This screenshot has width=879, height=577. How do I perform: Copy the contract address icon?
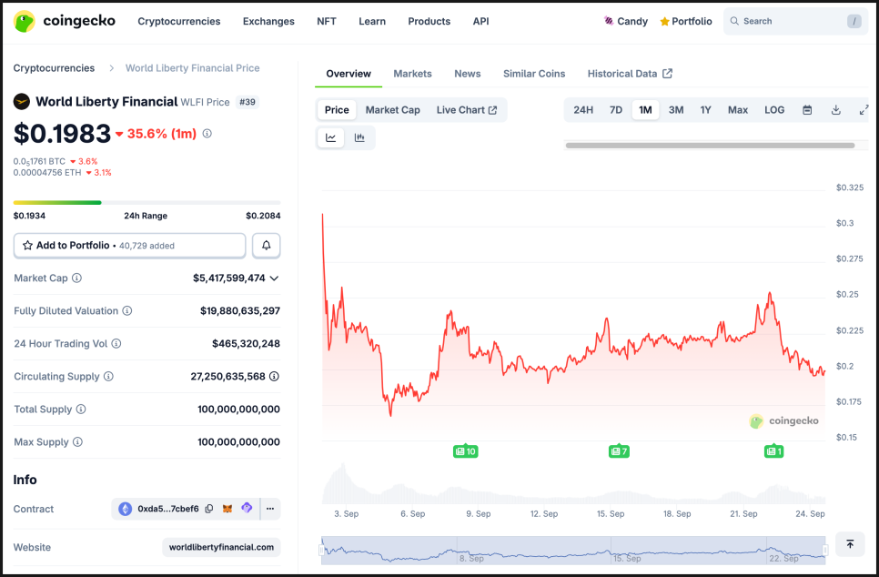click(209, 509)
